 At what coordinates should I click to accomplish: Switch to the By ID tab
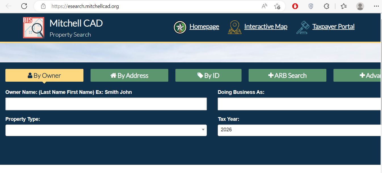coord(208,75)
